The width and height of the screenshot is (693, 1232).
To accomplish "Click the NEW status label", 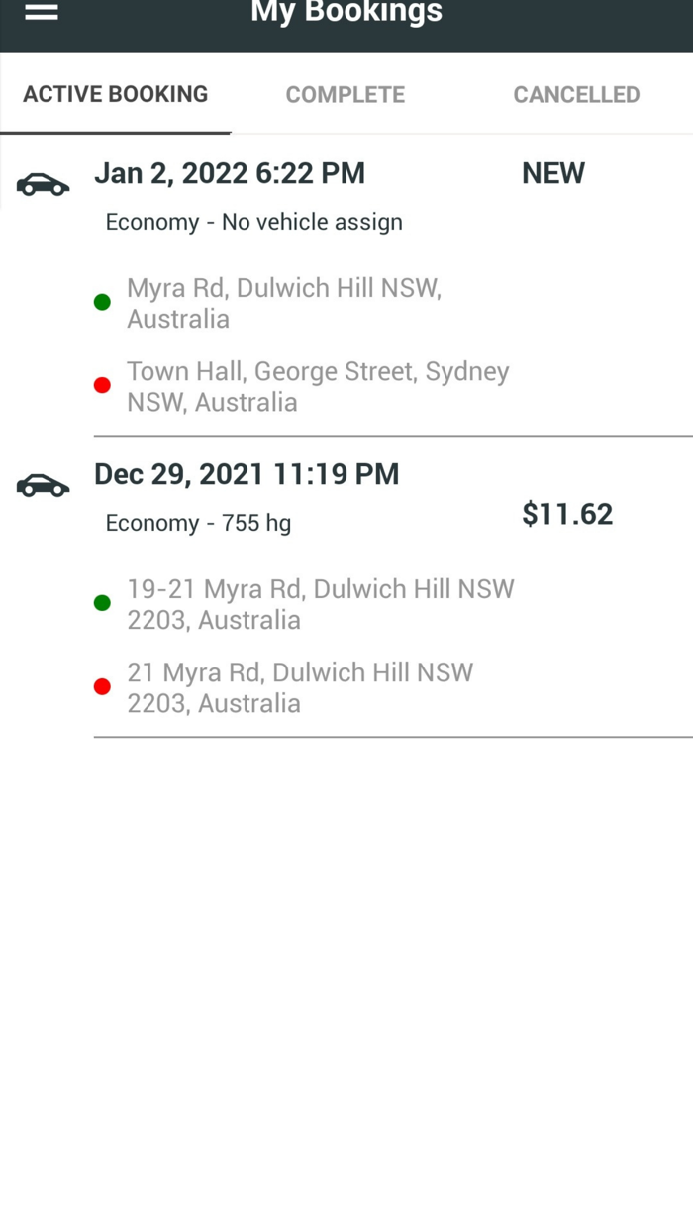I will pos(553,173).
